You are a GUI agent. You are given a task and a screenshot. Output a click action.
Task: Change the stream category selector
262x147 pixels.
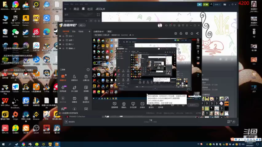(x=102, y=35)
